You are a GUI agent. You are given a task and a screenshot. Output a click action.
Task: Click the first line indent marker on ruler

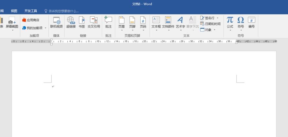pyautogui.click(x=52, y=40)
